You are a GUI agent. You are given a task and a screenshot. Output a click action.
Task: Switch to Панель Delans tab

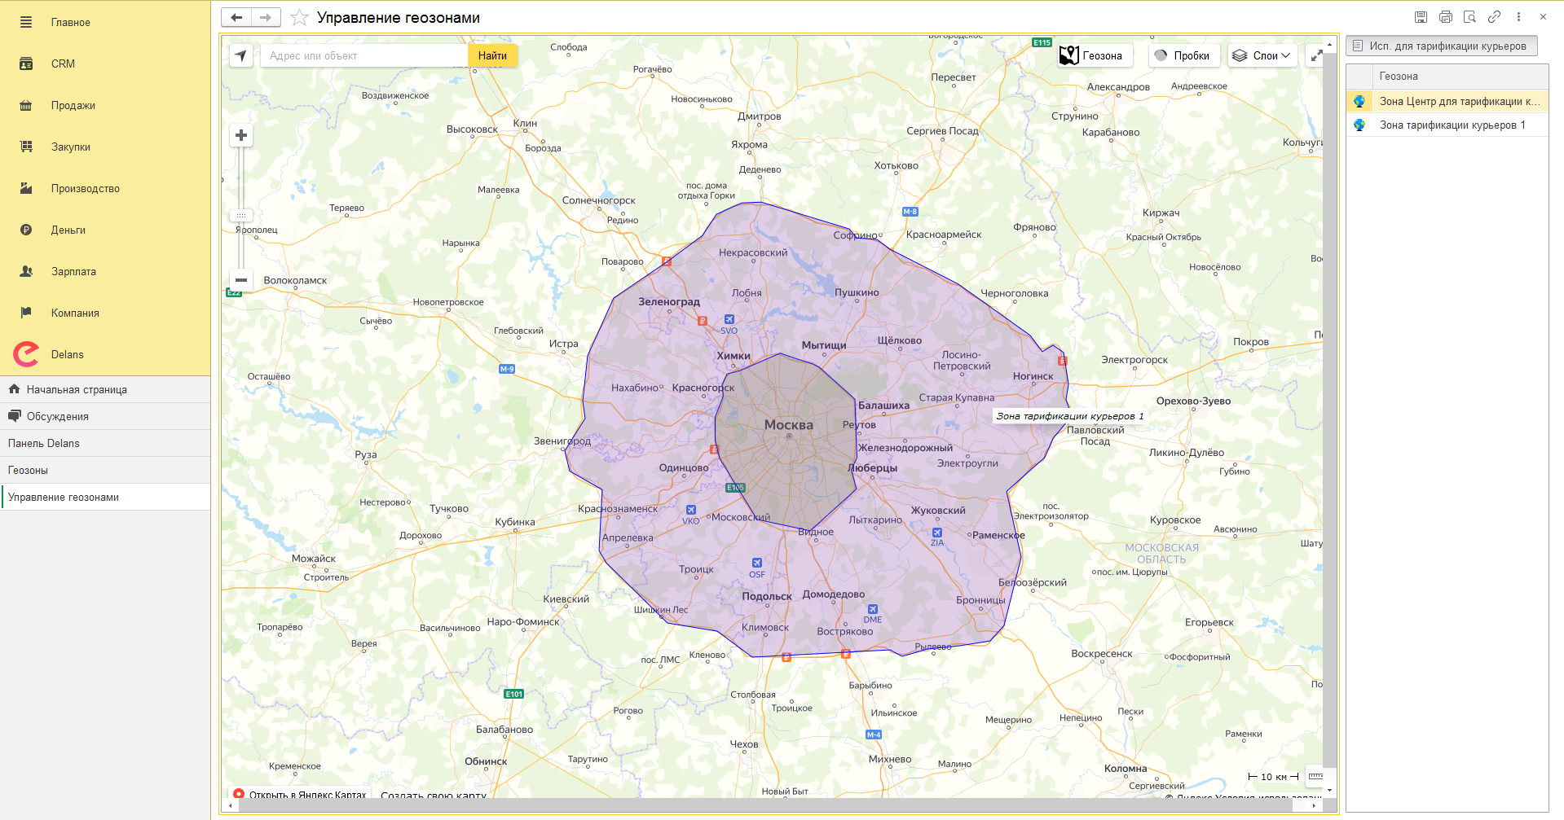tap(105, 443)
